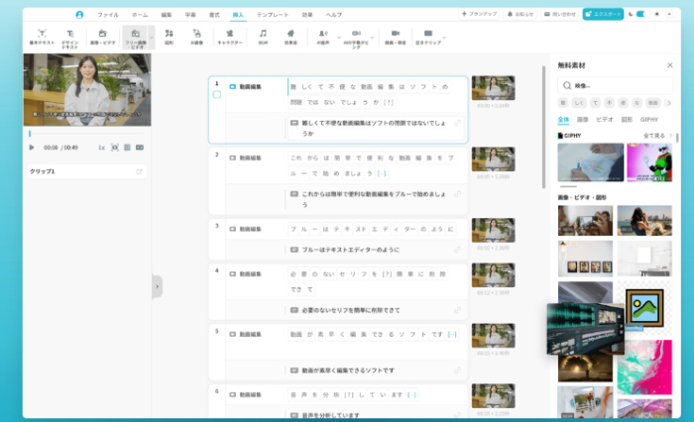Open the 効果 menu
694x422 pixels.
click(x=307, y=15)
